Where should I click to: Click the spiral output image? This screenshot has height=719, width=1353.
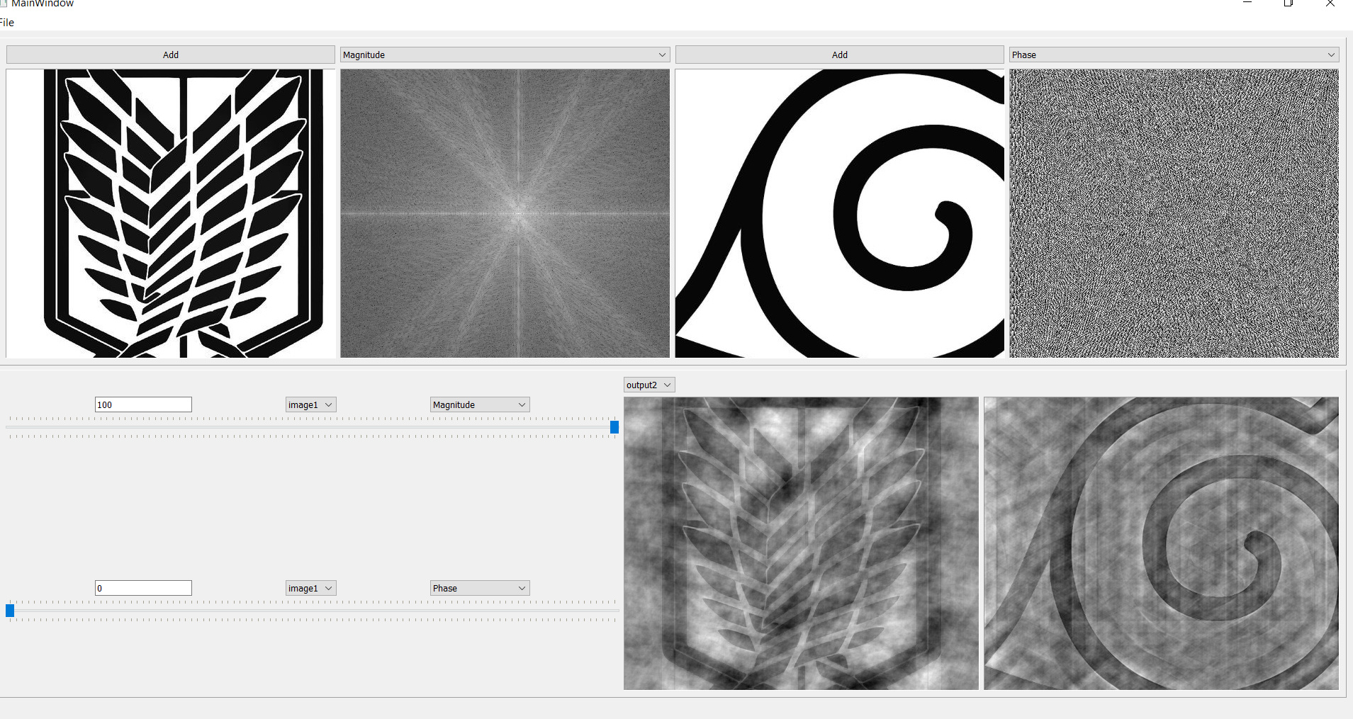pos(1161,543)
